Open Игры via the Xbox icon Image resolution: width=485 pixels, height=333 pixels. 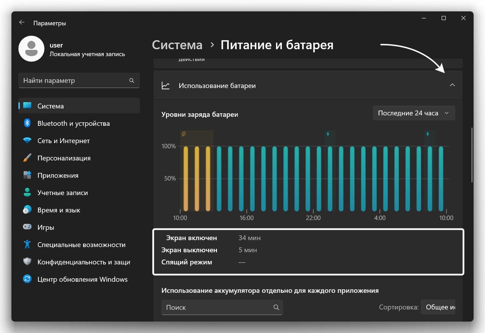27,227
